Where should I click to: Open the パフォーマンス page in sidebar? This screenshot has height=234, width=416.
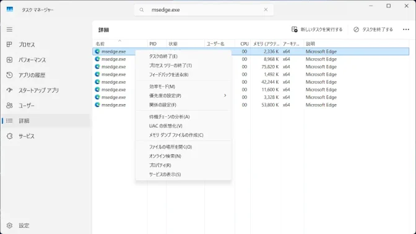click(x=46, y=60)
